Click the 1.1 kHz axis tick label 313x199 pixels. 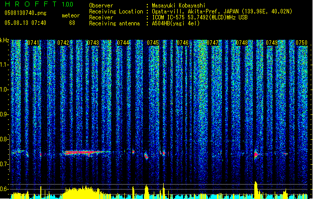click(4, 65)
